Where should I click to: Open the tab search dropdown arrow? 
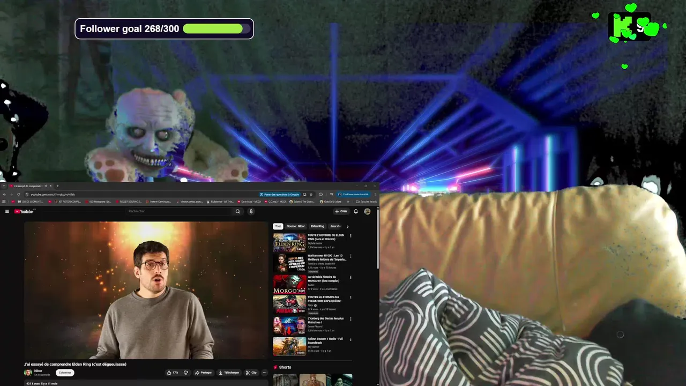(x=4, y=186)
